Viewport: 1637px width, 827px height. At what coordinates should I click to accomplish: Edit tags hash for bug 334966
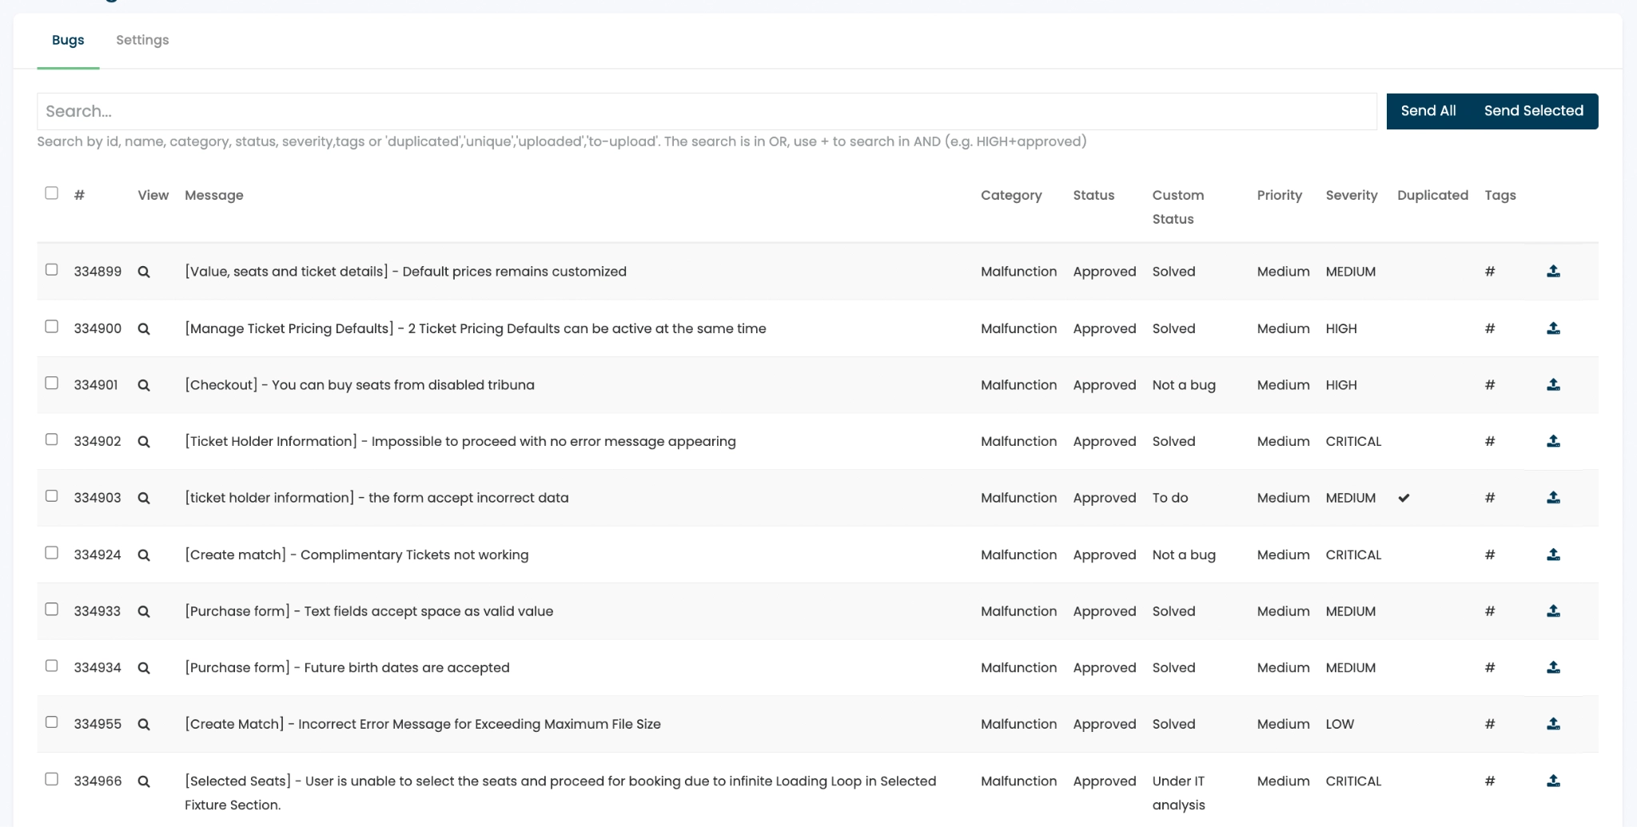tap(1489, 781)
